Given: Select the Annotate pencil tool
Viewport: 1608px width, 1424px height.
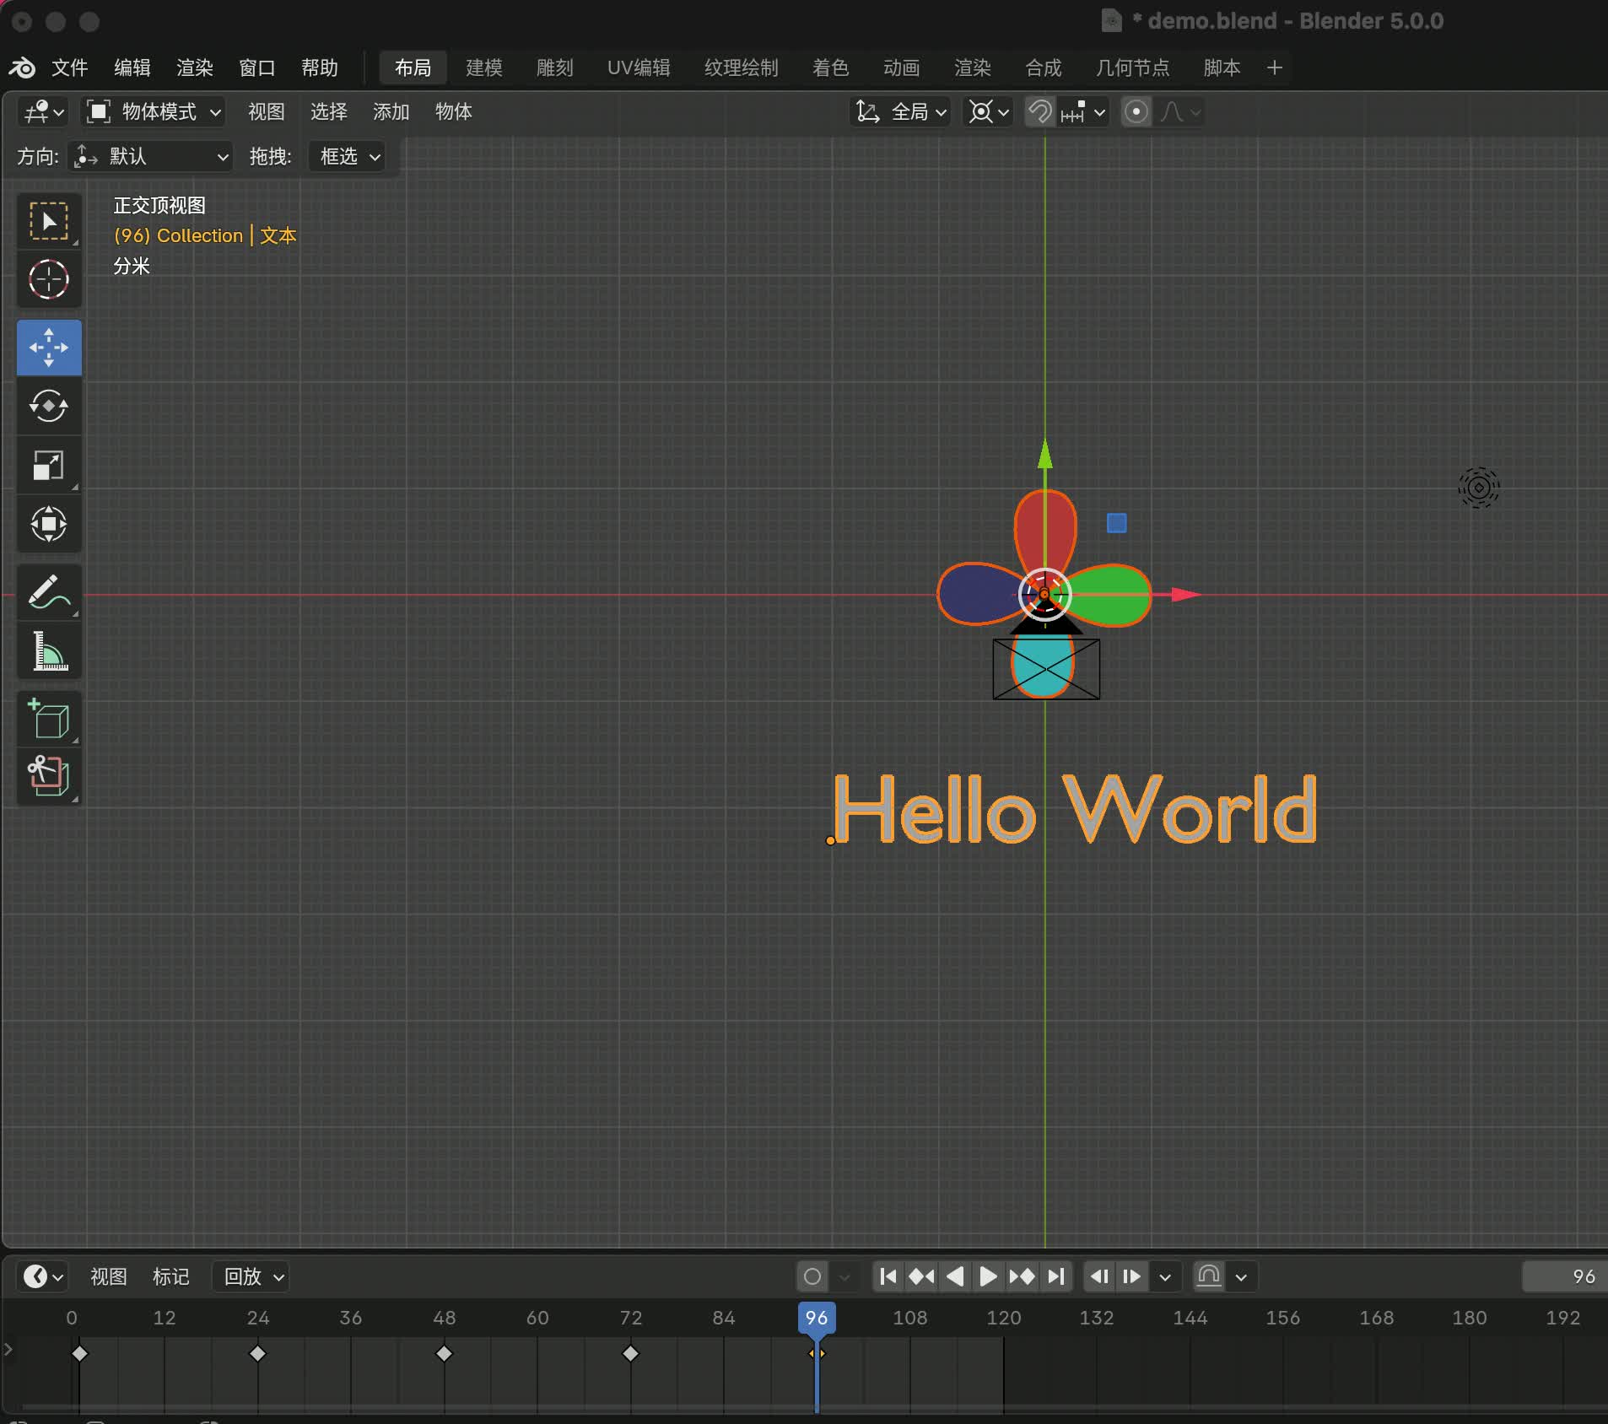Looking at the screenshot, I should pyautogui.click(x=49, y=592).
